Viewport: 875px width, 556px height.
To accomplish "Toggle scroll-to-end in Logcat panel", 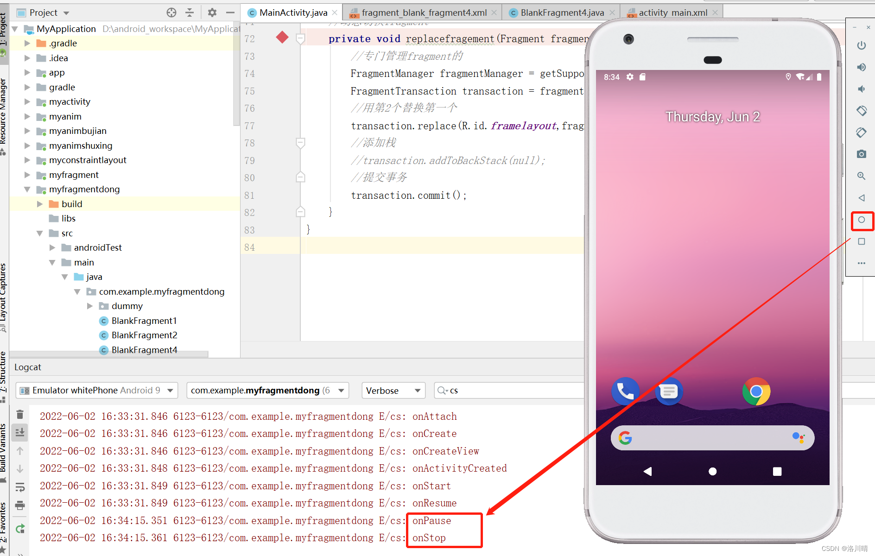I will pyautogui.click(x=19, y=432).
